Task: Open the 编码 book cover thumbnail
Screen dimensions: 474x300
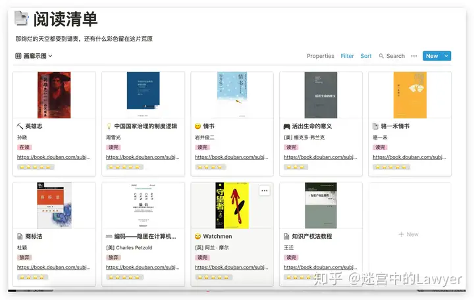Action: tap(143, 205)
